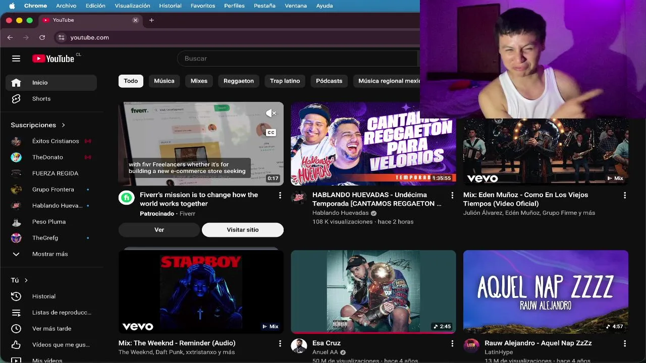Filter by the Mixes chip
This screenshot has height=363, width=646.
pos(199,81)
